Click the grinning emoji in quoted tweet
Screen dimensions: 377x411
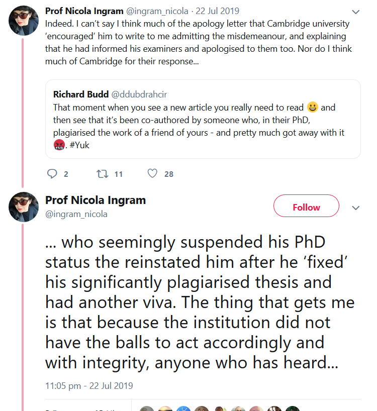(x=312, y=107)
